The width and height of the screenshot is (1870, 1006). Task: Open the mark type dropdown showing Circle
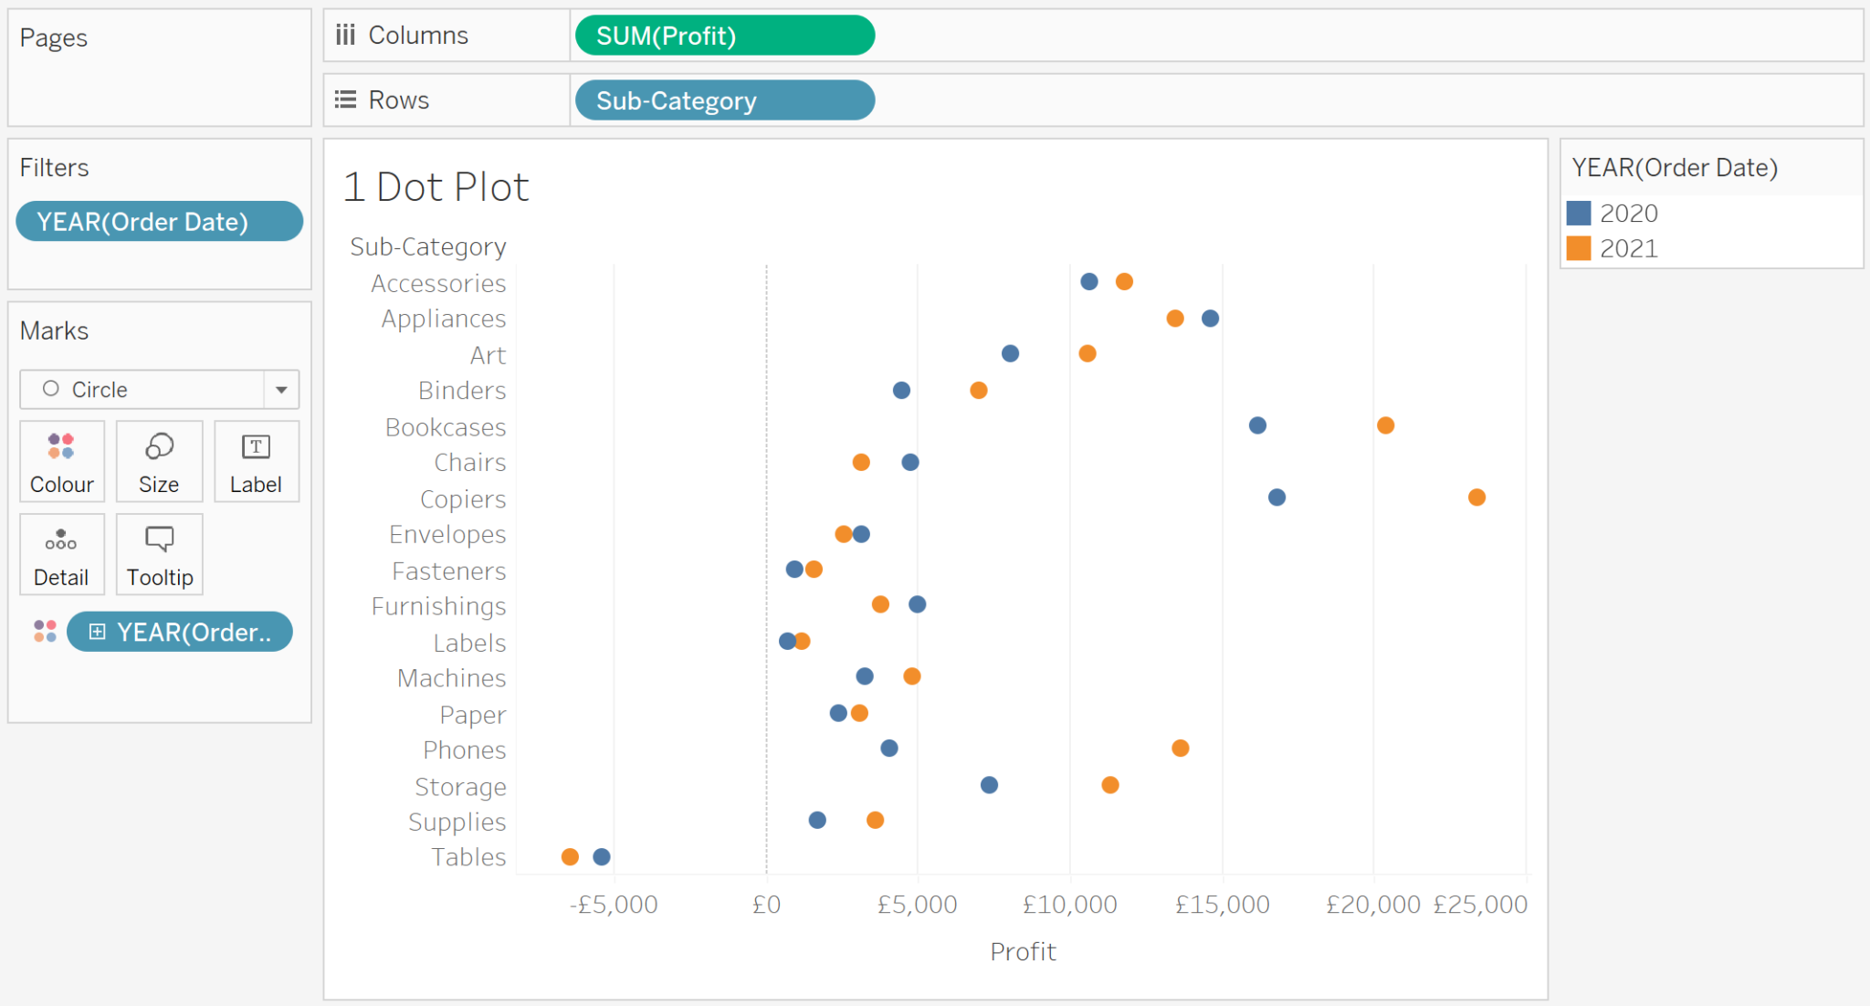(281, 389)
